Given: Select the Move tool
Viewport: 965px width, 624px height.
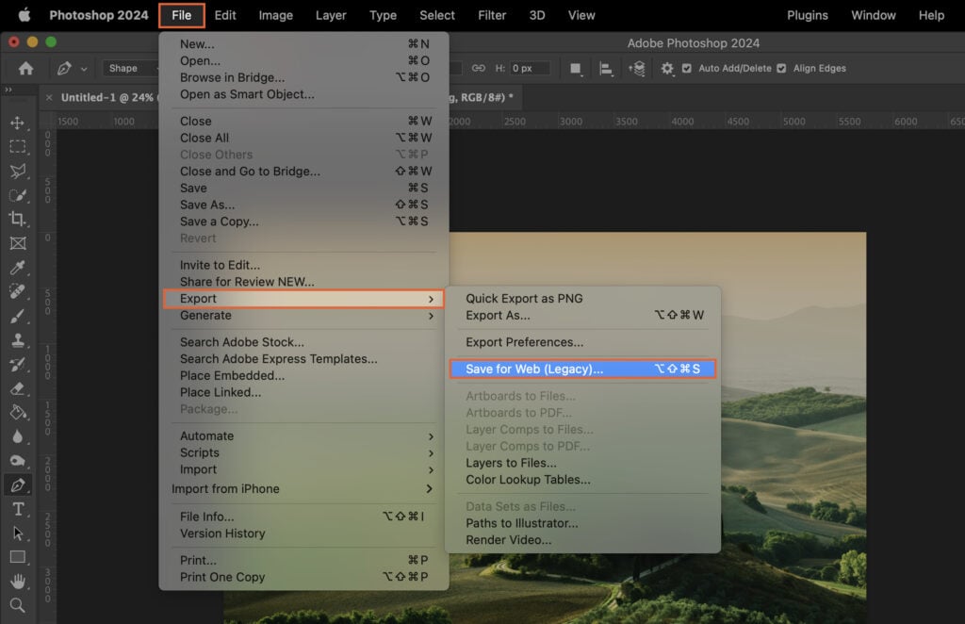Looking at the screenshot, I should click(x=19, y=123).
